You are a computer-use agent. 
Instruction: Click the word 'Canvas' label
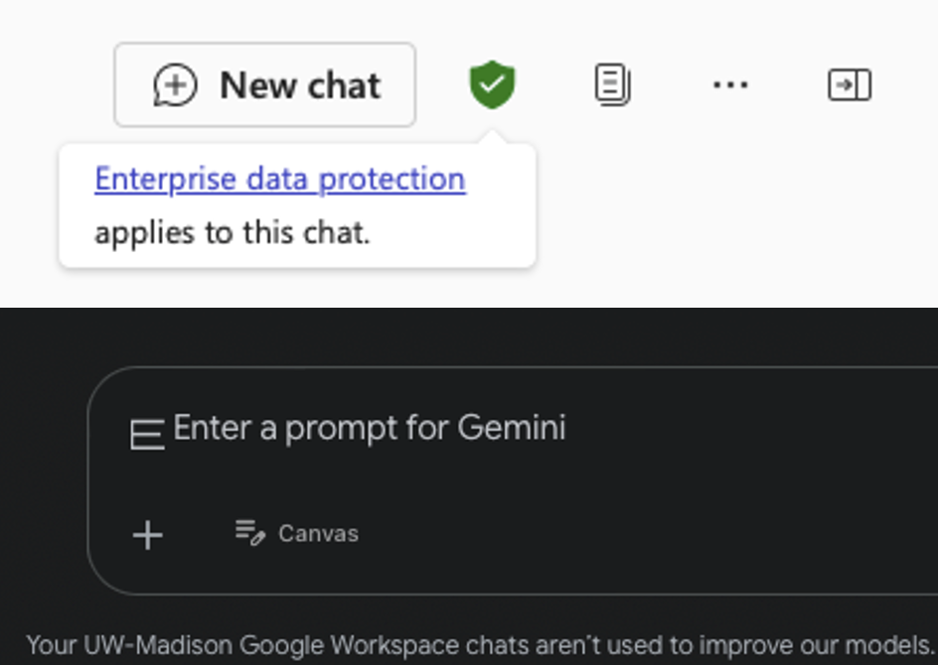point(318,534)
